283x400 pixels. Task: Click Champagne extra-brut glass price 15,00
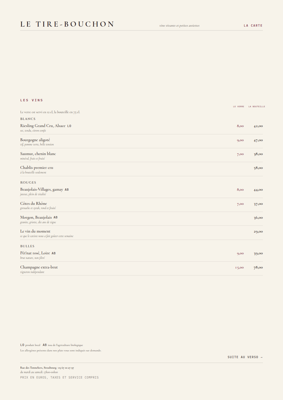pyautogui.click(x=239, y=268)
